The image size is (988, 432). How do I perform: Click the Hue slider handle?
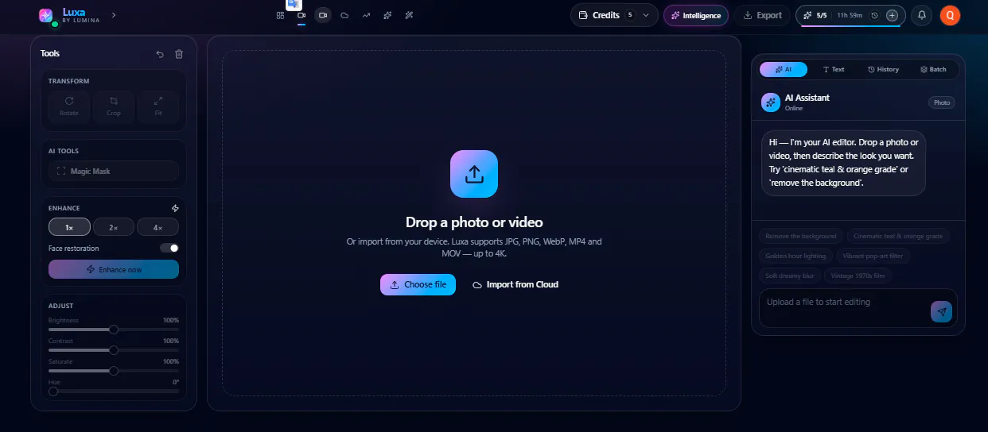point(53,391)
